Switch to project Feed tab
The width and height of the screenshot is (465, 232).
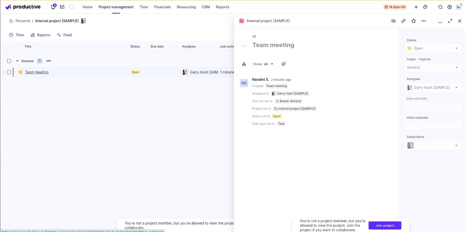[64, 35]
